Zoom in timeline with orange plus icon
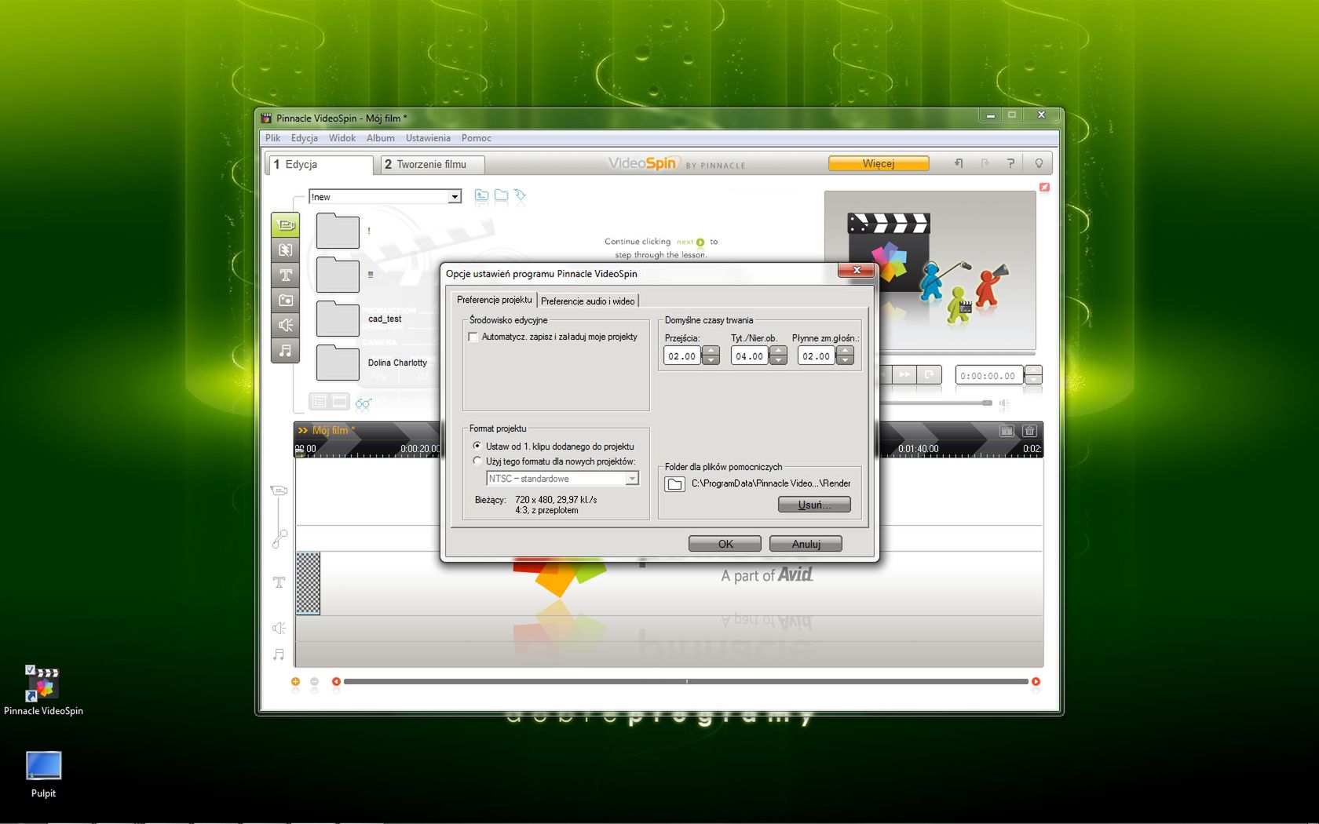This screenshot has height=824, width=1319. (x=296, y=682)
